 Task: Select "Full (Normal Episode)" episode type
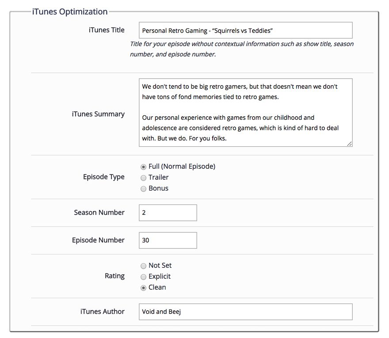143,167
